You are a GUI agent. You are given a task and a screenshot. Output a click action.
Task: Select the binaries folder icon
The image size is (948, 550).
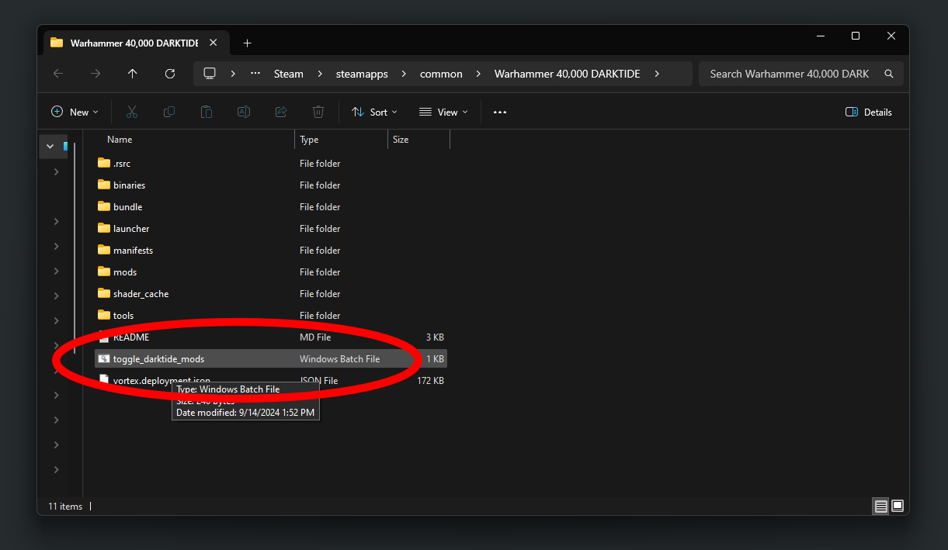105,185
